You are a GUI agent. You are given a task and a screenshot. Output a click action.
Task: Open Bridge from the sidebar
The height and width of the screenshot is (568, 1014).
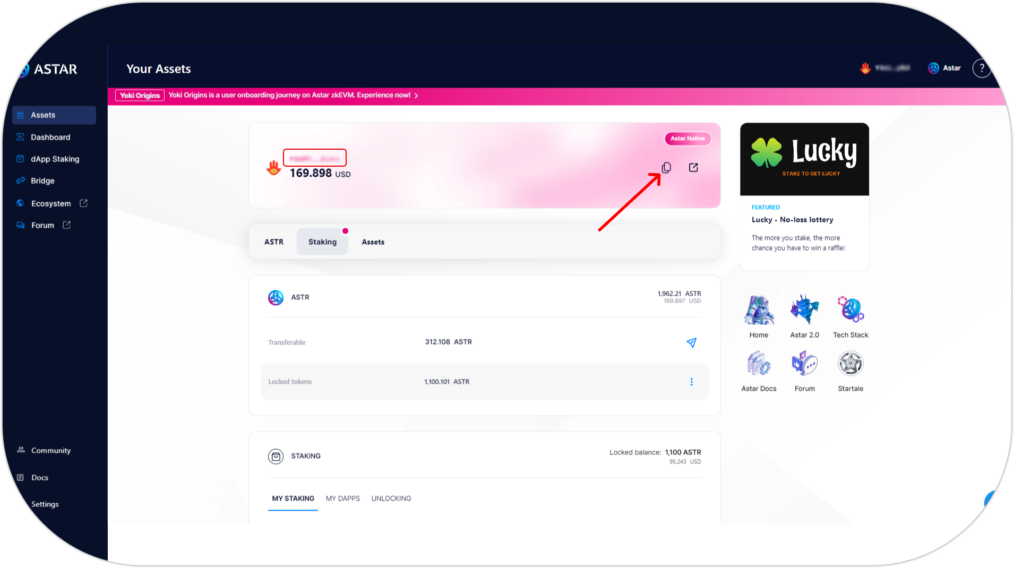pos(42,181)
